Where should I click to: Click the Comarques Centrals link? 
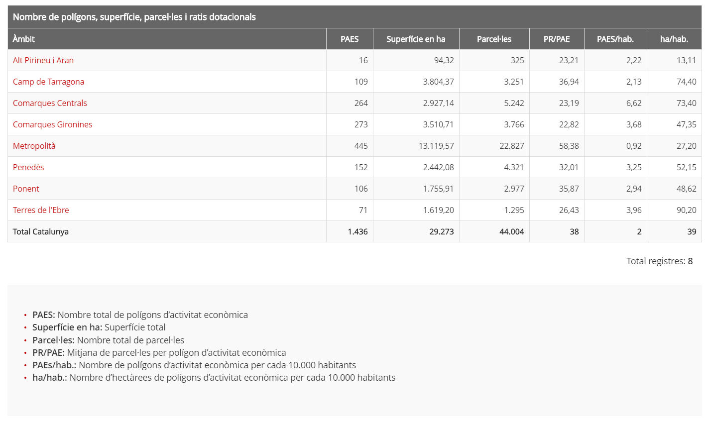[50, 103]
